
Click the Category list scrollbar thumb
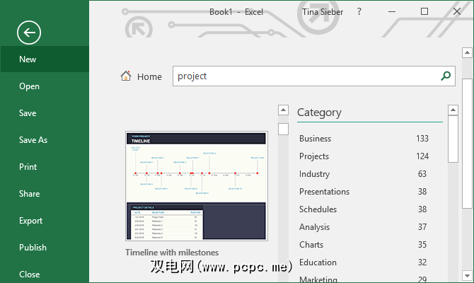pyautogui.click(x=453, y=139)
